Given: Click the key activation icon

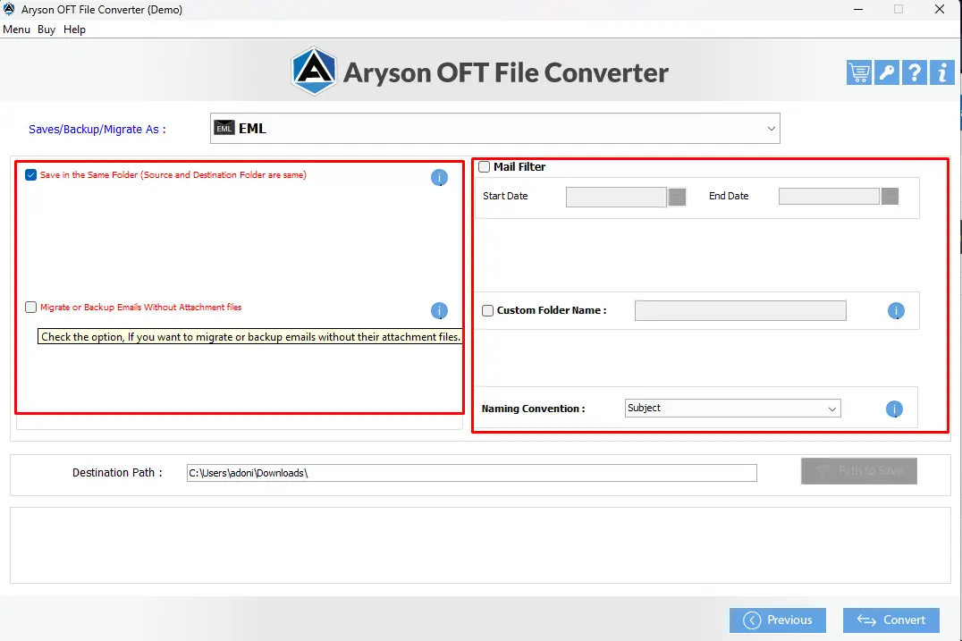Looking at the screenshot, I should coord(887,72).
